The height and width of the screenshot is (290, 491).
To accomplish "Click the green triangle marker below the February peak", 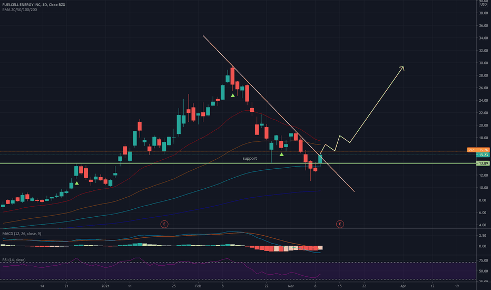I will [233, 95].
